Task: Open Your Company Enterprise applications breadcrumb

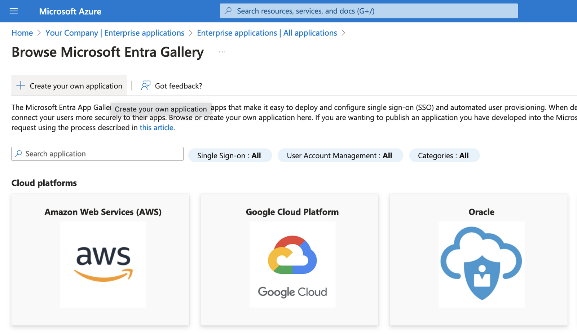Action: click(115, 33)
